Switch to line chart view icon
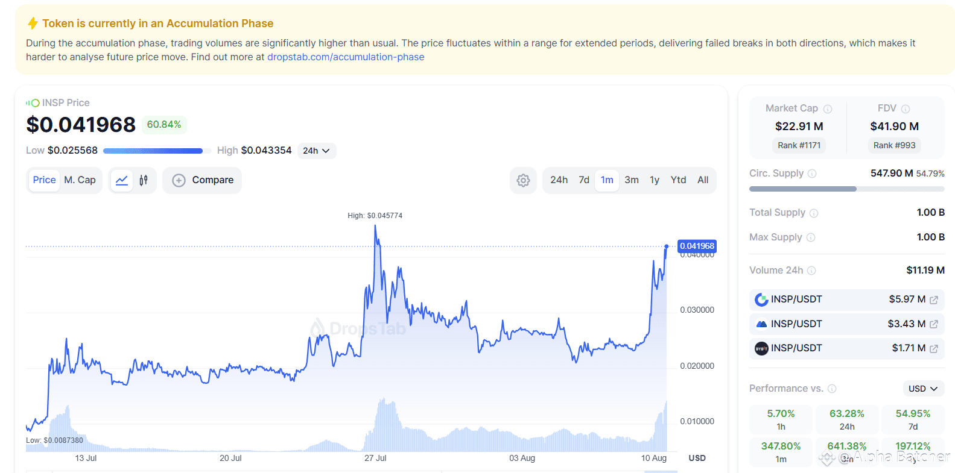Screen dimensions: 955x473 point(122,180)
